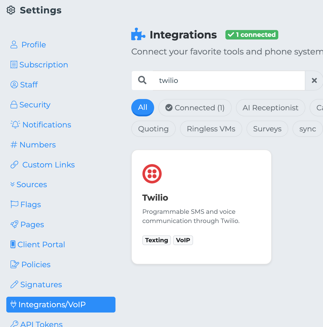The width and height of the screenshot is (323, 327).
Task: Click the Pages rocket icon
Action: [x=14, y=225]
